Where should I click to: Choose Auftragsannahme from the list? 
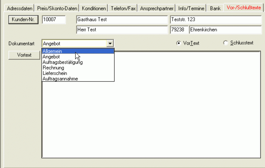click(60, 79)
